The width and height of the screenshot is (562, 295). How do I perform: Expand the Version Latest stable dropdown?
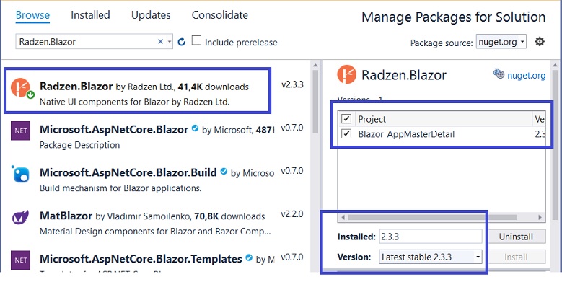(x=431, y=257)
